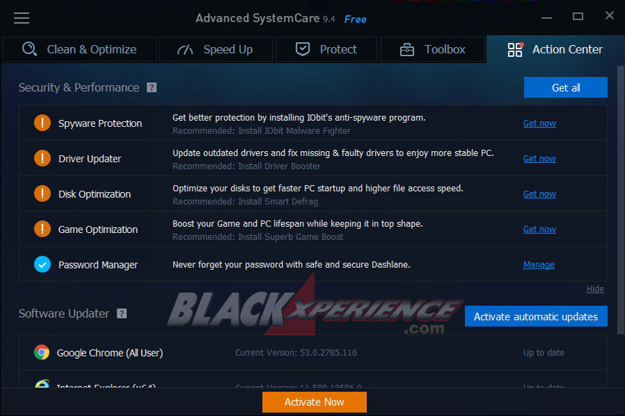Select the Toolbox tab
The width and height of the screenshot is (625, 416).
(433, 49)
